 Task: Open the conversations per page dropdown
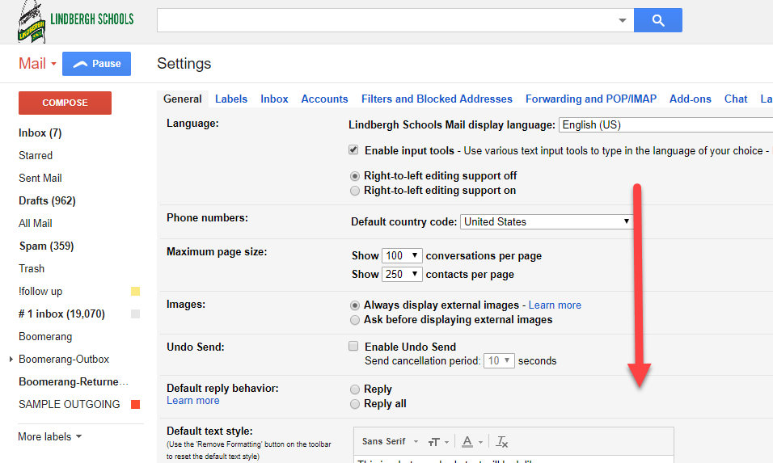tap(402, 255)
